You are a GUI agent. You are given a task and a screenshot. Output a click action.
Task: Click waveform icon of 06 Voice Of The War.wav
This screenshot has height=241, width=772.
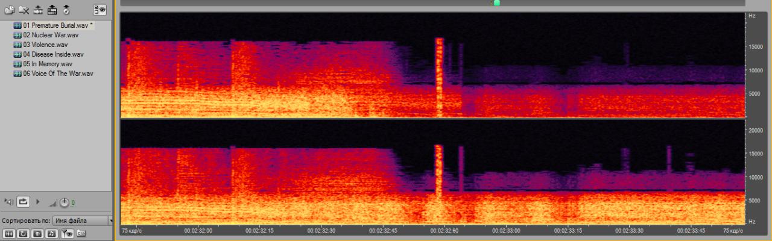tap(17, 74)
